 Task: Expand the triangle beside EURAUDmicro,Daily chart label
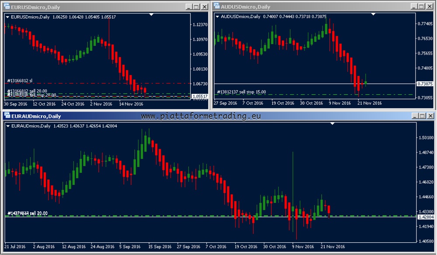(x=7, y=126)
